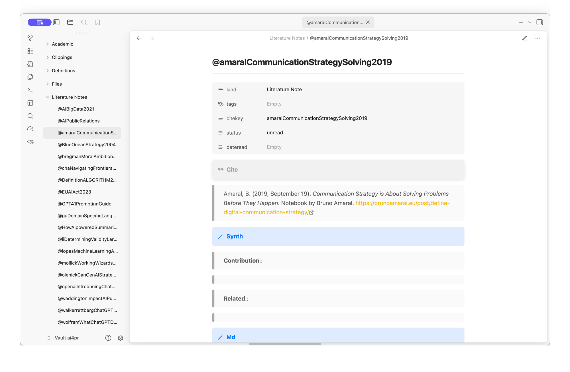Expand the Academic folder
This screenshot has width=570, height=372.
(62, 44)
